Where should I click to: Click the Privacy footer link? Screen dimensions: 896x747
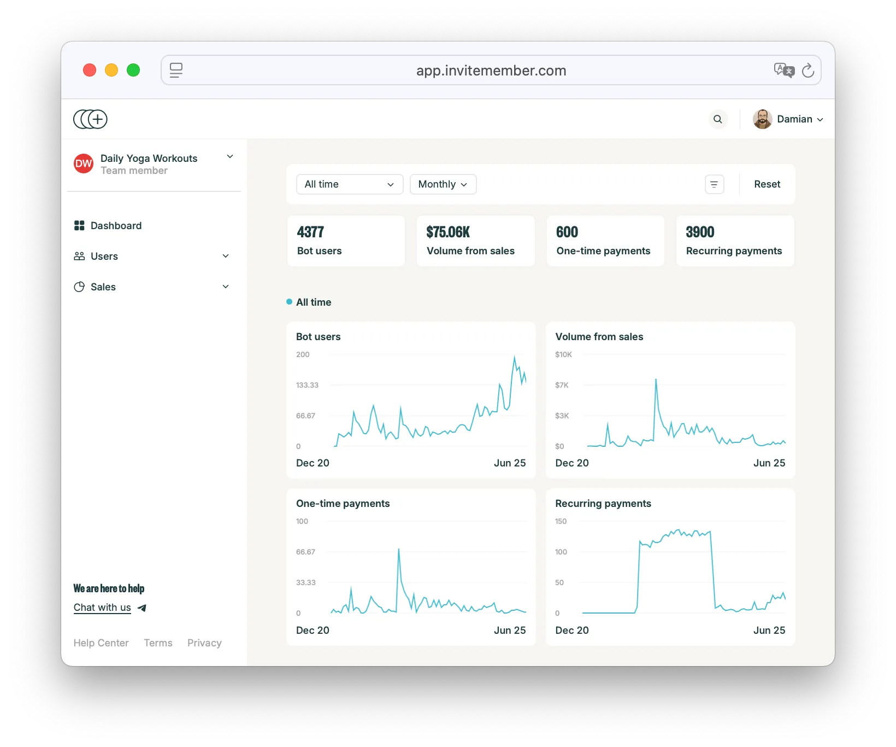[204, 643]
